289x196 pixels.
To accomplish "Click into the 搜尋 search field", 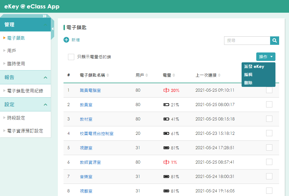I will click(x=247, y=41).
